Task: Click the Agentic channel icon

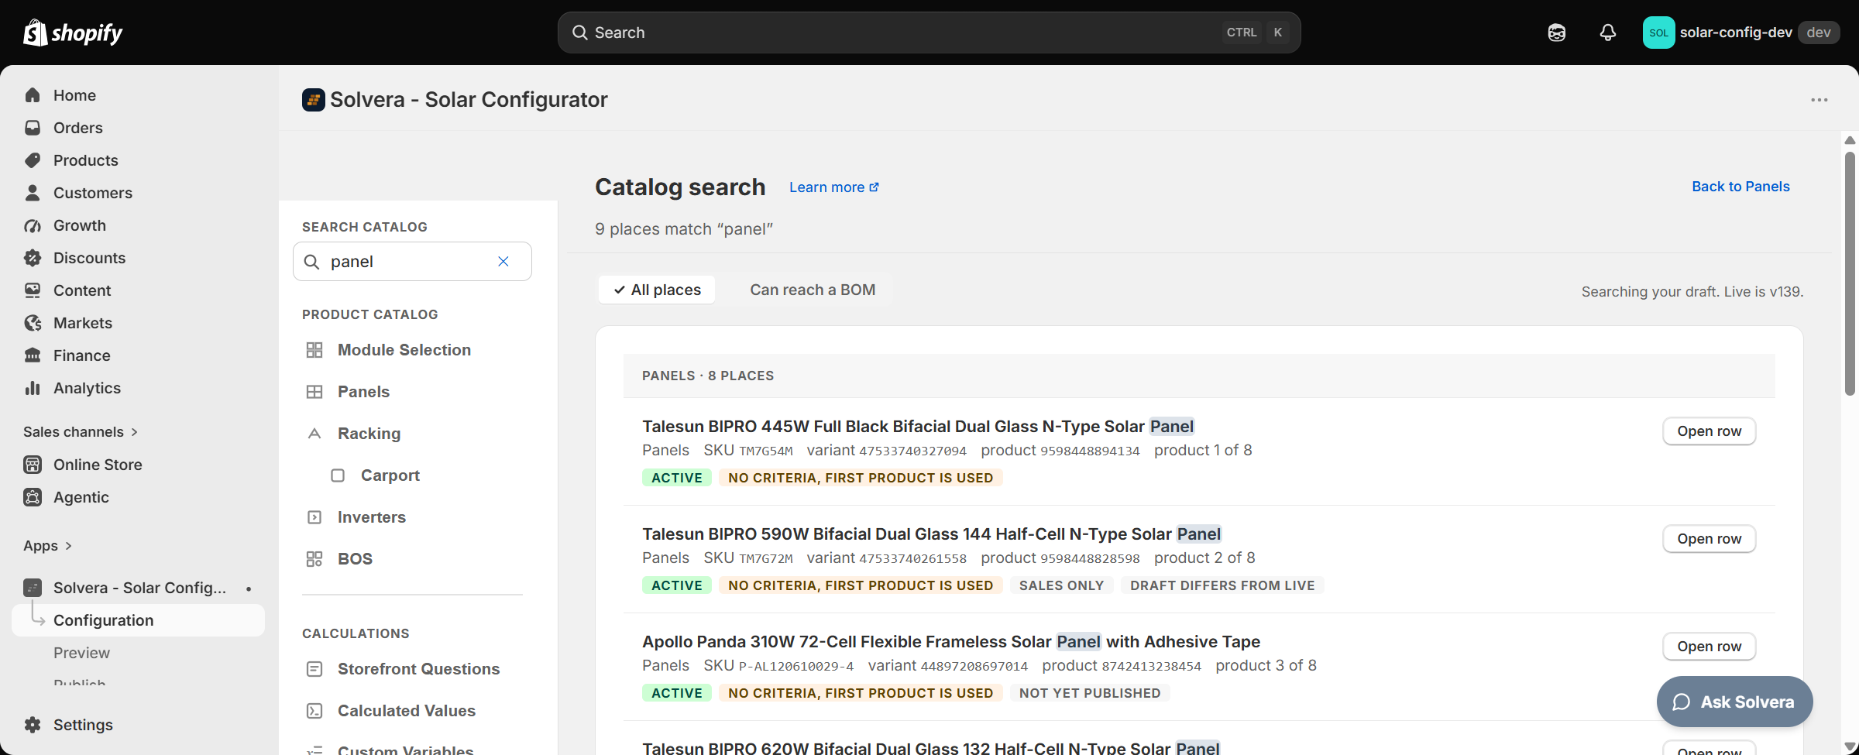Action: (x=33, y=497)
